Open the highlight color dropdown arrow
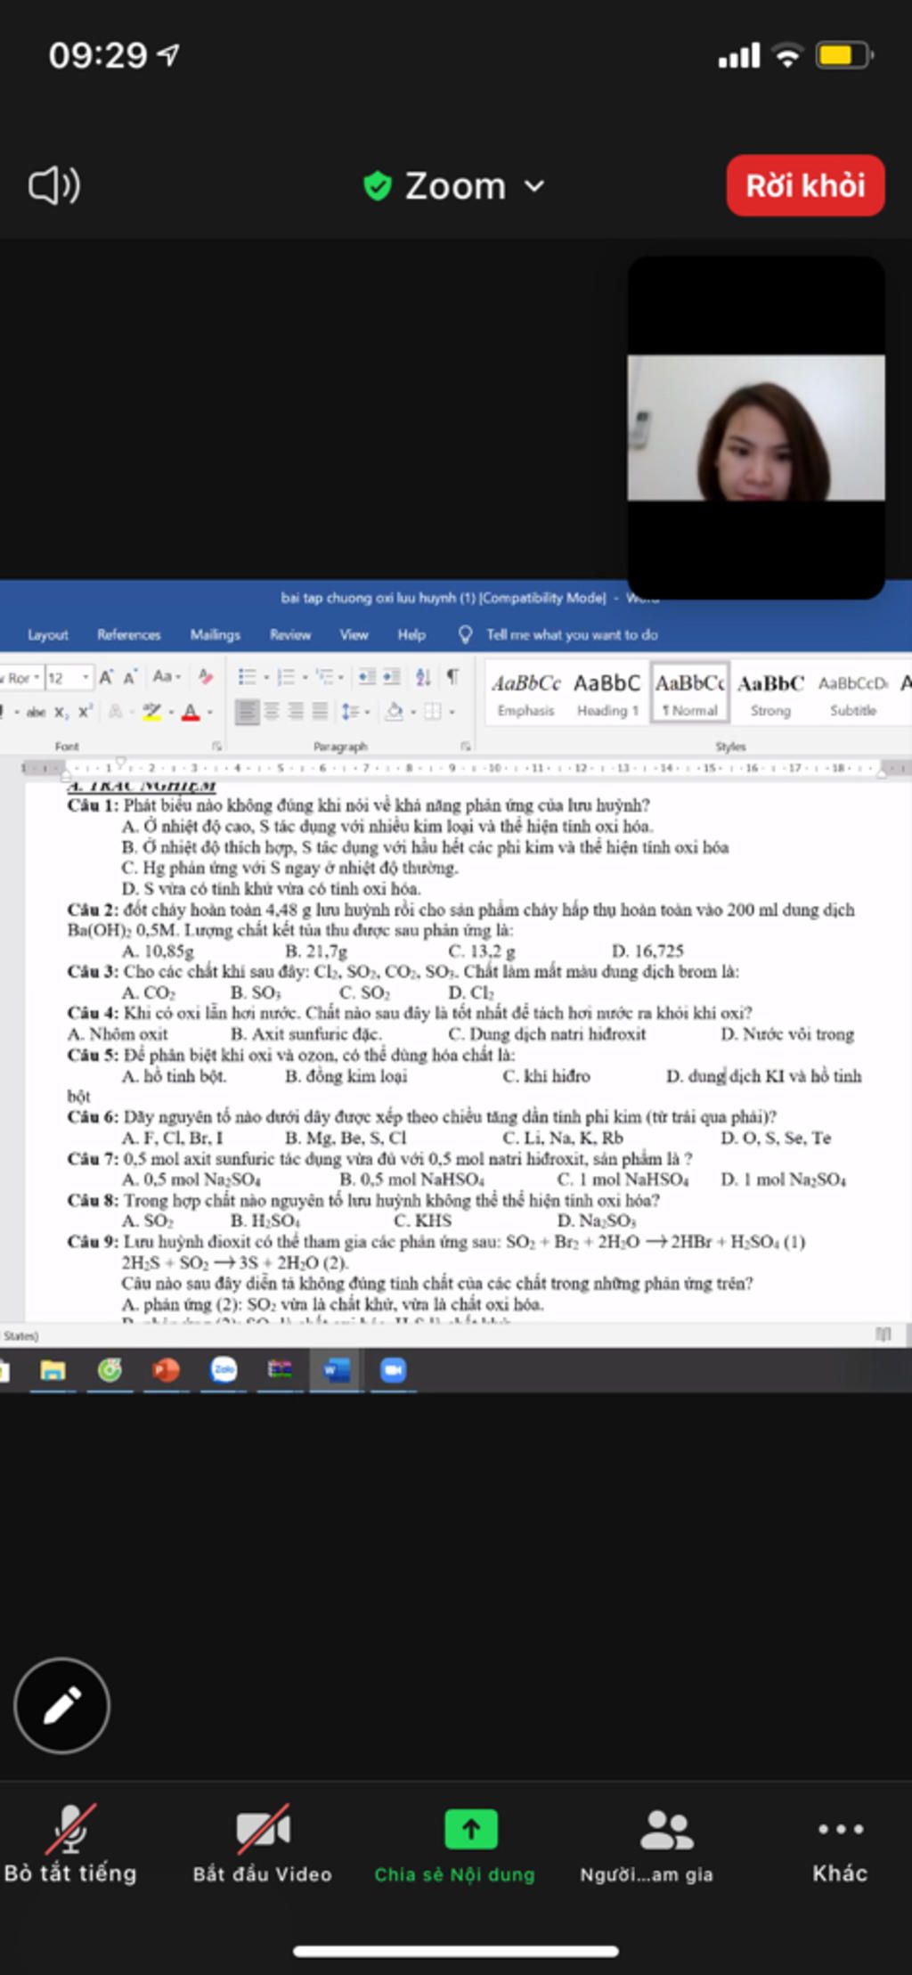 click(x=171, y=713)
